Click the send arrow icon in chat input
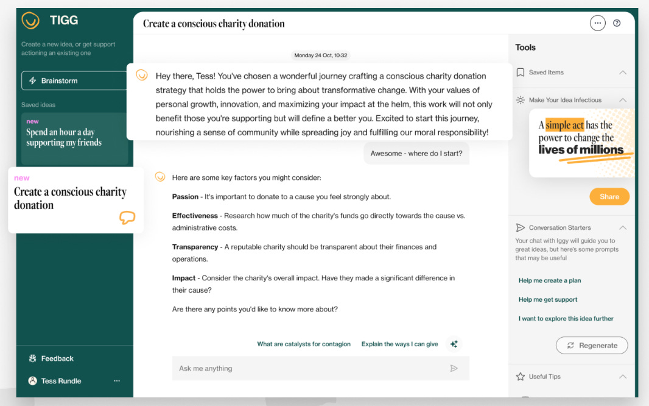The width and height of the screenshot is (649, 406). (454, 368)
